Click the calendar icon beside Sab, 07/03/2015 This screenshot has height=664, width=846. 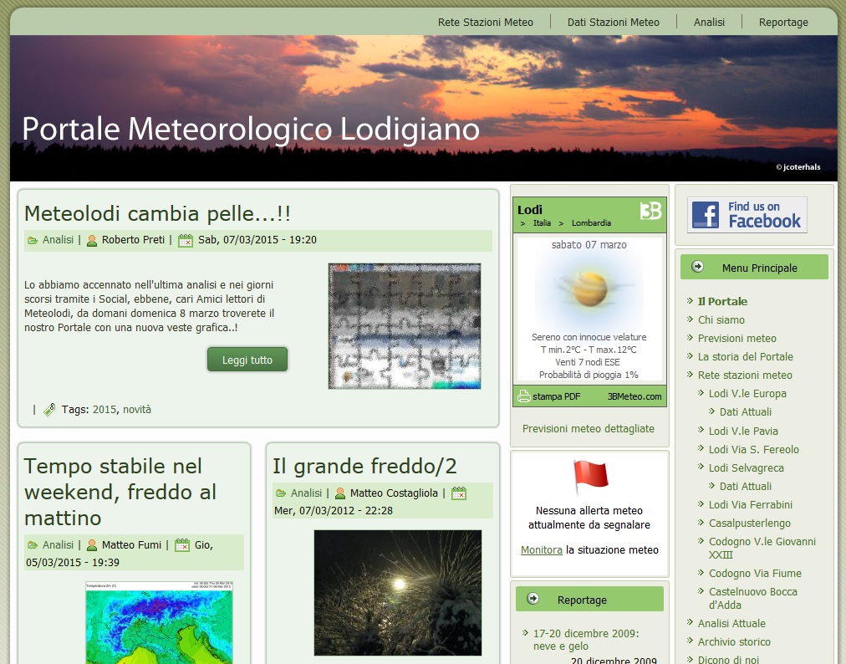[x=185, y=240]
